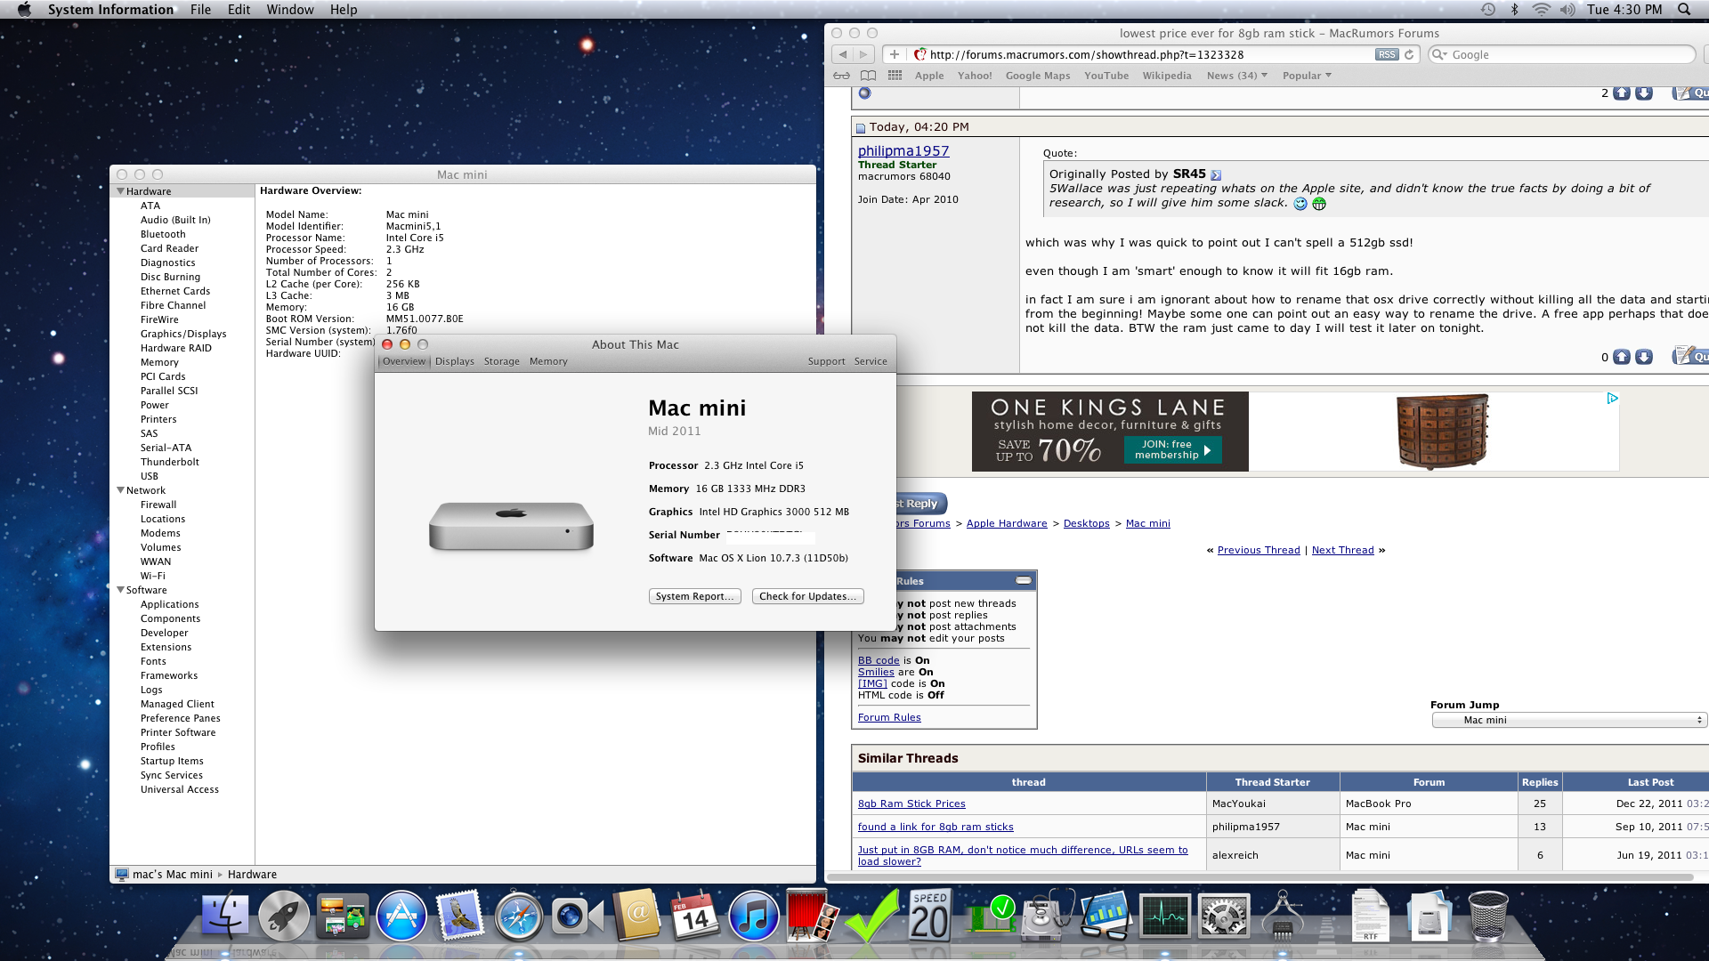Click the System Report button

tap(694, 596)
